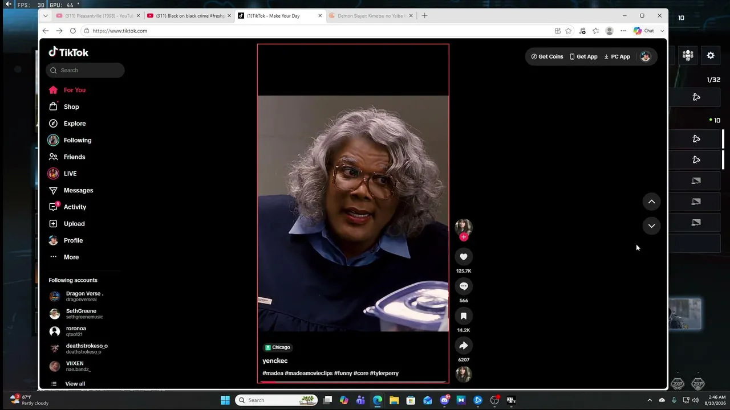730x410 pixels.
Task: Expand View all following accounts
Action: click(68, 384)
